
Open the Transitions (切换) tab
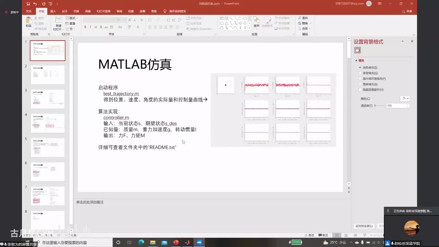[76, 11]
